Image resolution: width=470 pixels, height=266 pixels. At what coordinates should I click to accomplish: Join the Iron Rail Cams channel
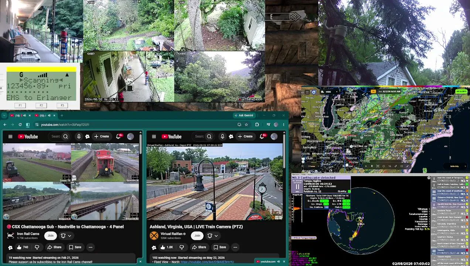(51, 236)
